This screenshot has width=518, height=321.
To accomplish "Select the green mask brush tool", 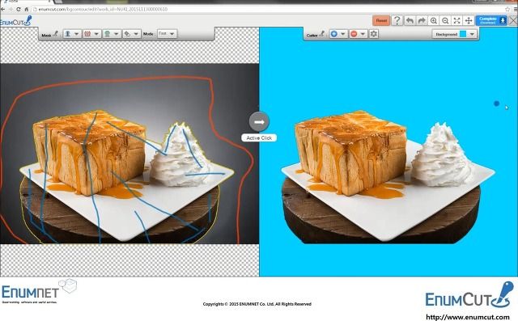I will click(108, 34).
